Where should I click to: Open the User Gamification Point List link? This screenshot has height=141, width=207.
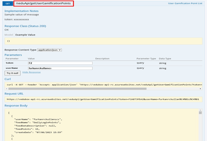(x=185, y=4)
